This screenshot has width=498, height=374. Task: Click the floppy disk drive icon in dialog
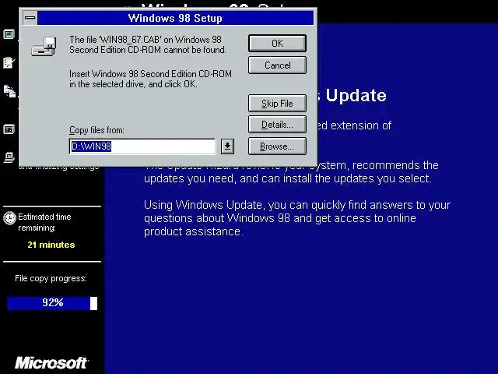44,47
